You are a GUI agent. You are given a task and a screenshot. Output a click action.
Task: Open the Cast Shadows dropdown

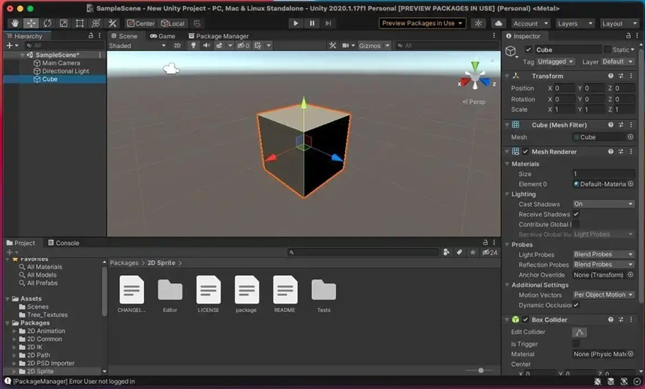604,204
